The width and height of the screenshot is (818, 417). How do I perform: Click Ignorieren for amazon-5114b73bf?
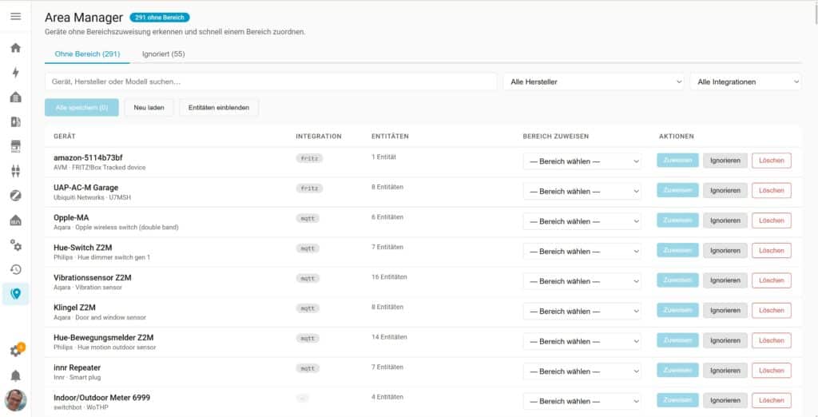[725, 161]
